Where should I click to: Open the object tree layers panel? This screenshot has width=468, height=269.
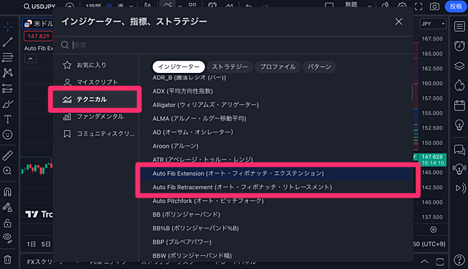(459, 66)
